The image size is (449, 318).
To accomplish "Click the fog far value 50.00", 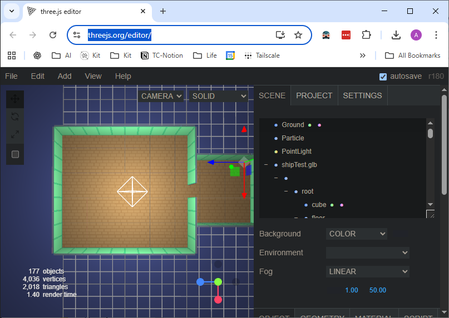I will 378,290.
